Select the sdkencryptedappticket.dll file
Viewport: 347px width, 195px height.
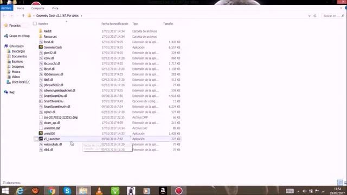tap(59, 90)
